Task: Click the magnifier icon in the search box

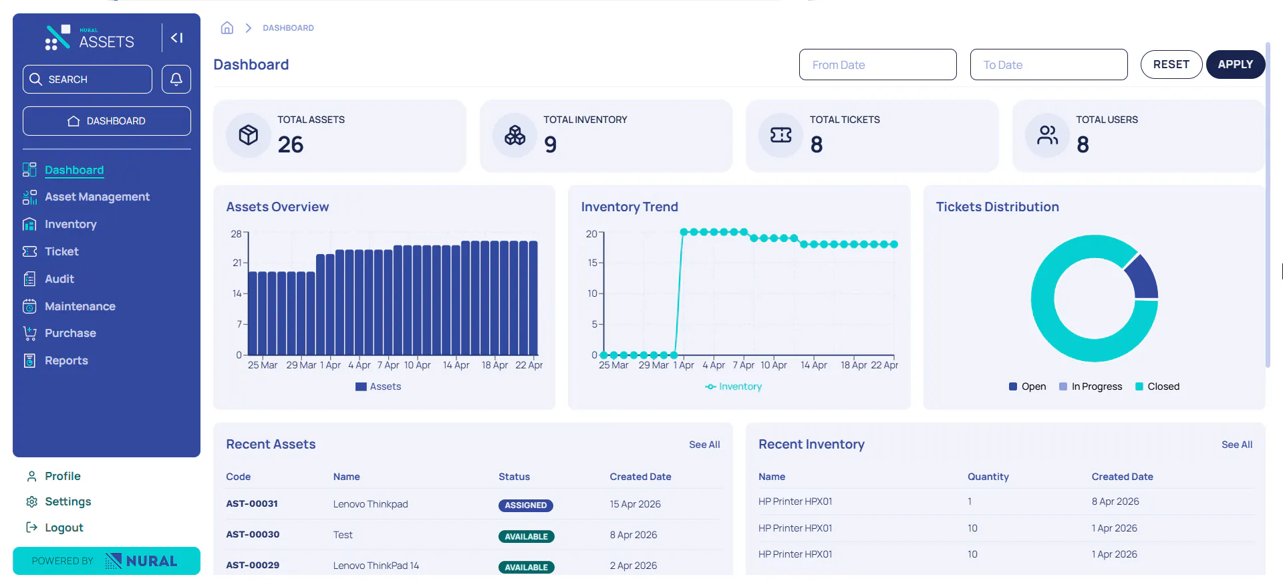Action: (x=36, y=79)
